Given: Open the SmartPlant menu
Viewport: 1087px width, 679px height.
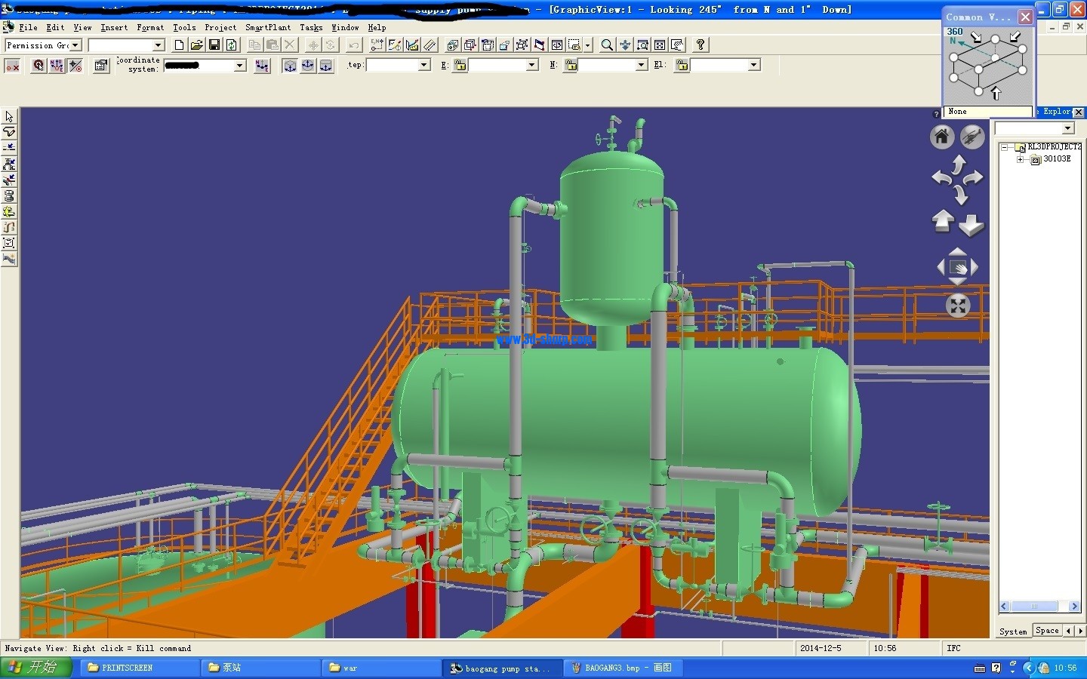Looking at the screenshot, I should pyautogui.click(x=268, y=27).
